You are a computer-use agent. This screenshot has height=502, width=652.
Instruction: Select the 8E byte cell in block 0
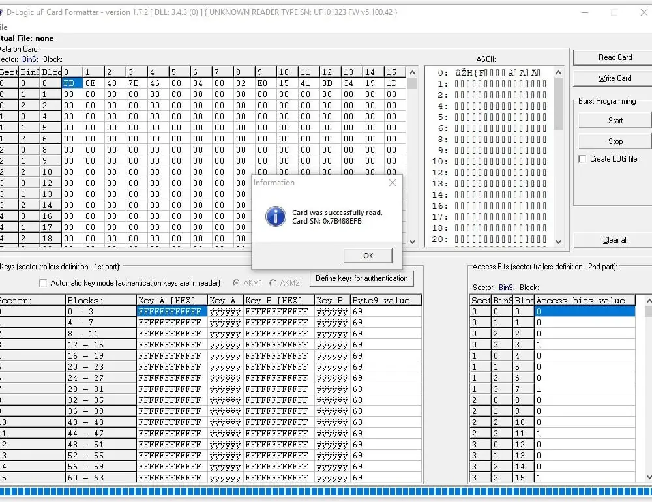[93, 83]
